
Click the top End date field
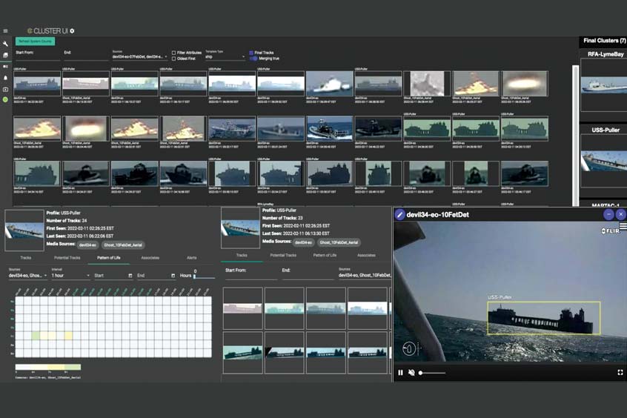tap(85, 56)
